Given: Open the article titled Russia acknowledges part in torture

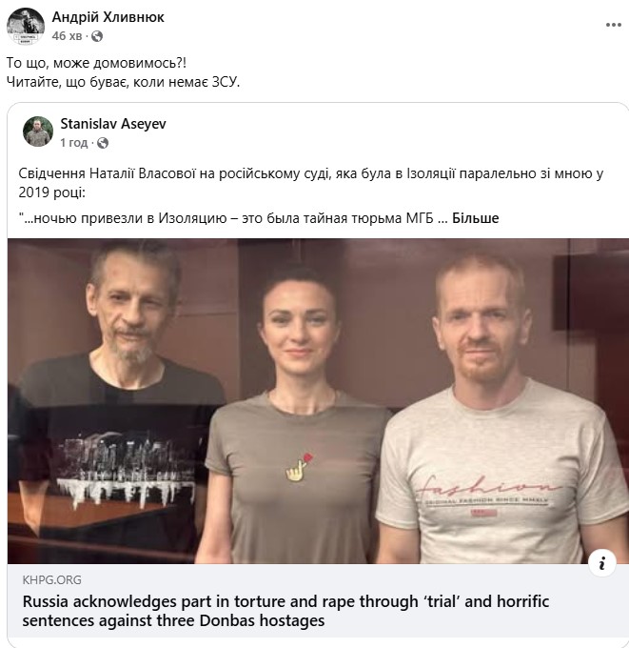Looking at the screenshot, I should pos(285,611).
